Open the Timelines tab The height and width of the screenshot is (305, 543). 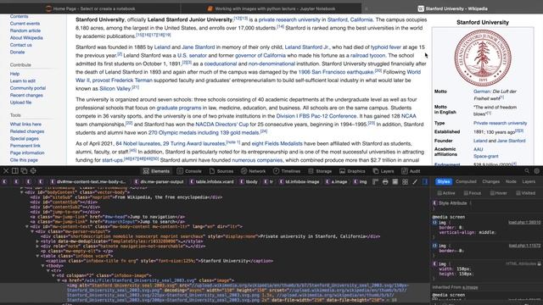287,171
